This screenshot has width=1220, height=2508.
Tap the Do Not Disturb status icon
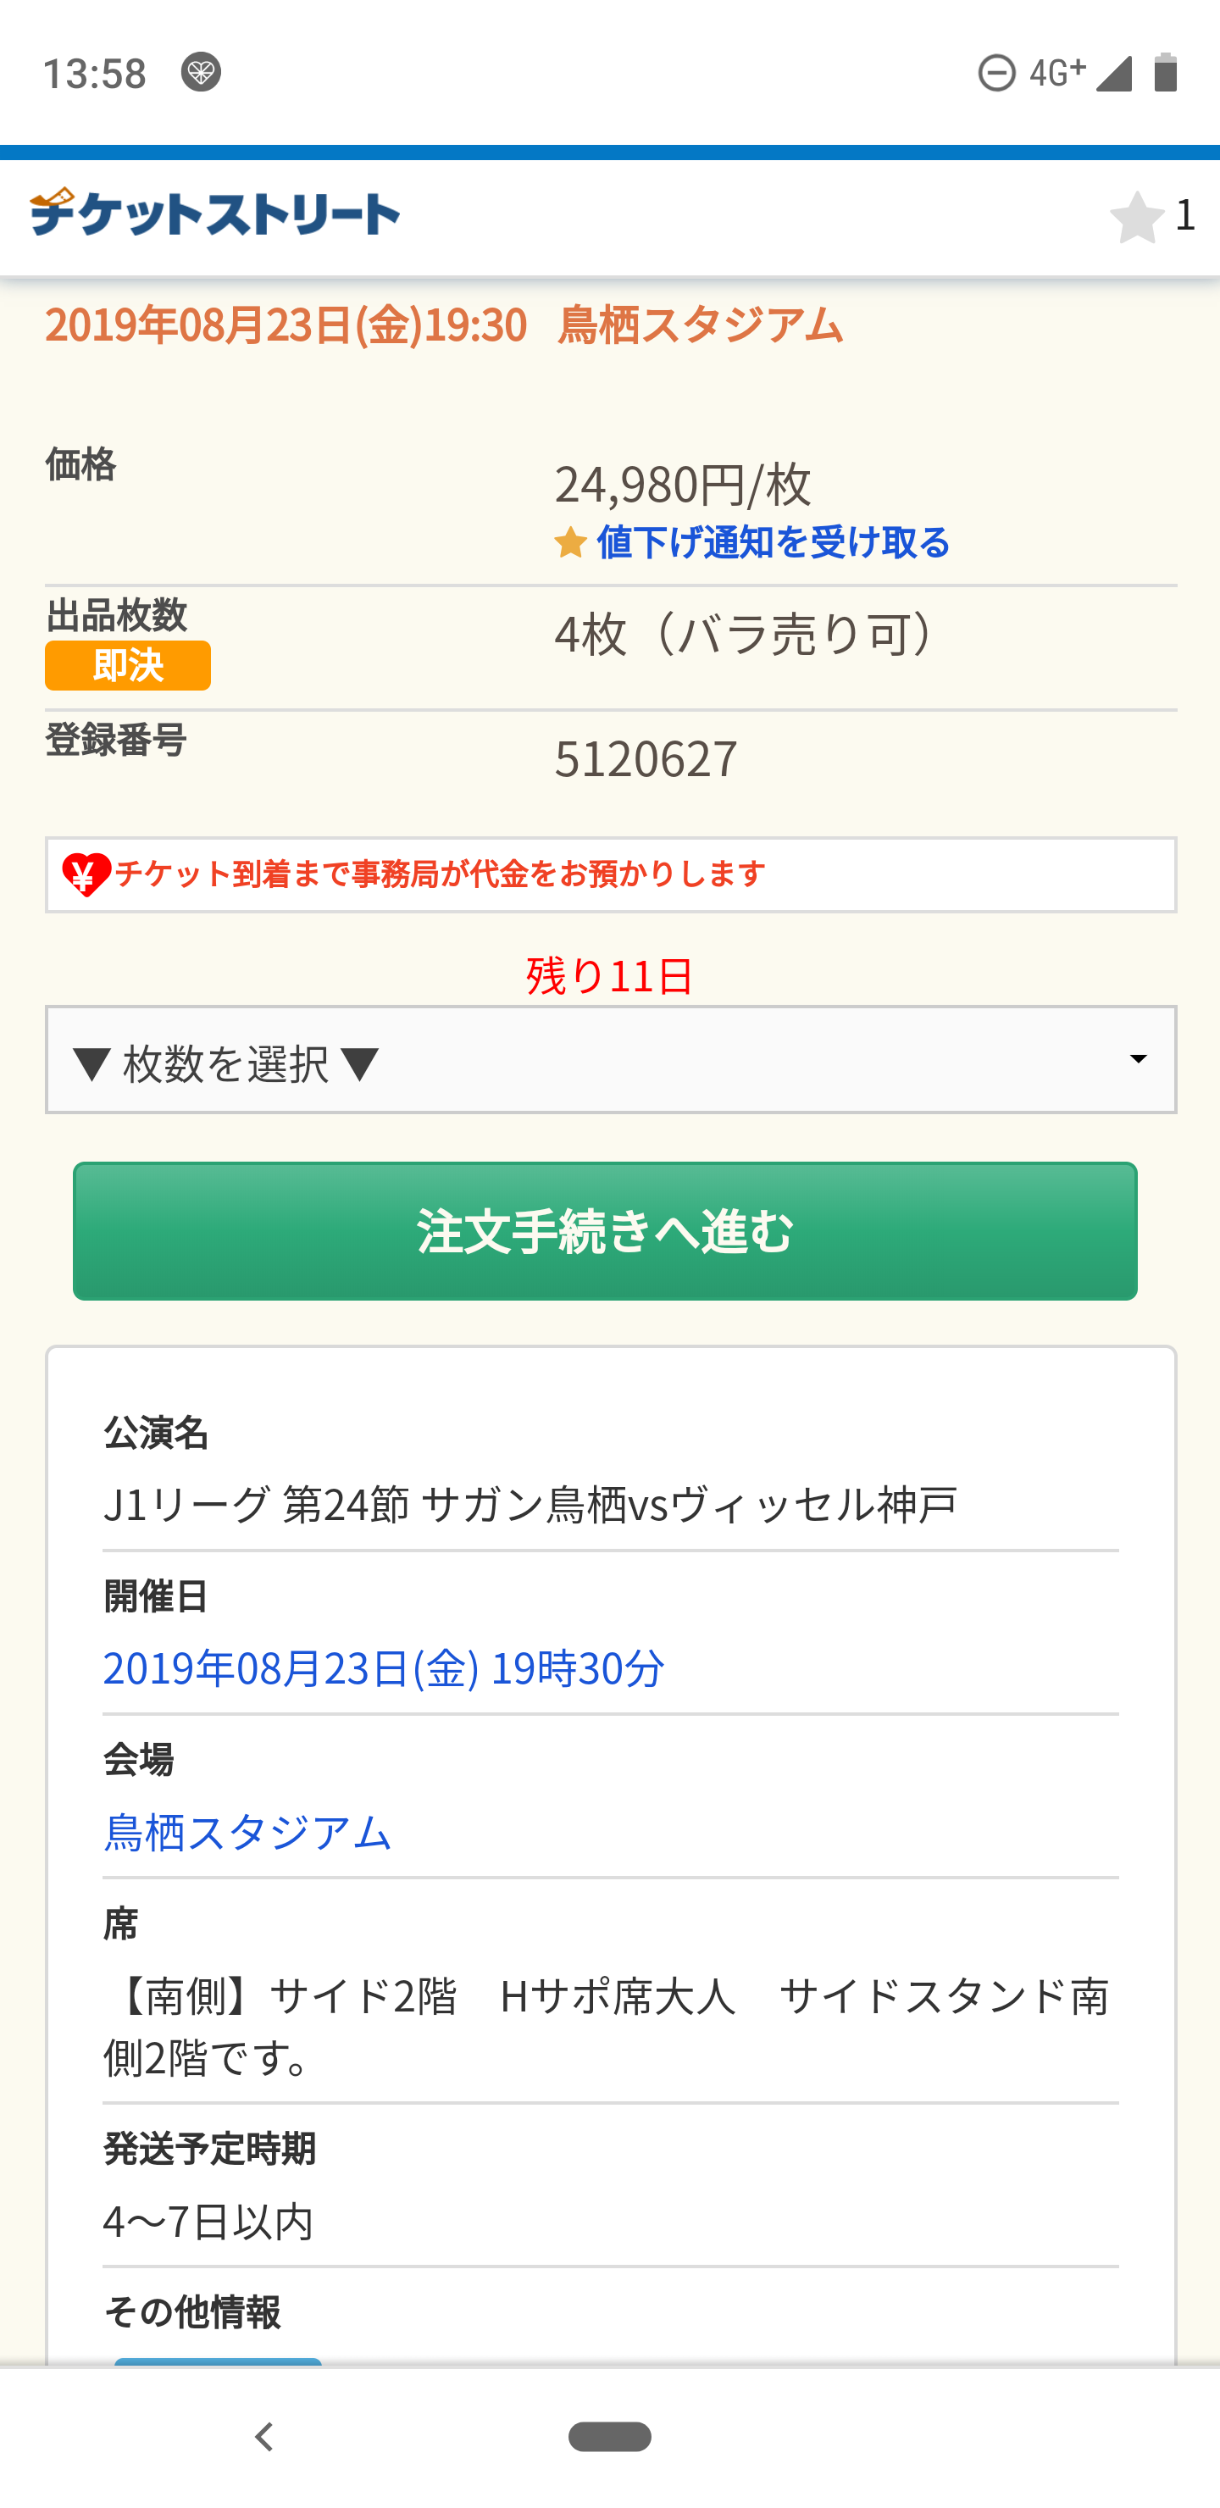(996, 73)
